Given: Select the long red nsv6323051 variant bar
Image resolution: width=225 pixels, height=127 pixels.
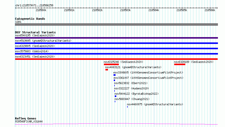Looking at the screenshot, I should pos(116,59).
